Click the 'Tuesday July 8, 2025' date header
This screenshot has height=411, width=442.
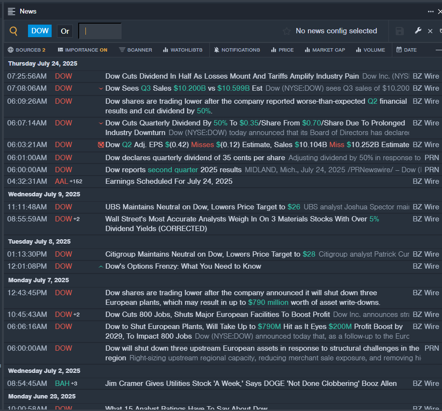pyautogui.click(x=40, y=242)
